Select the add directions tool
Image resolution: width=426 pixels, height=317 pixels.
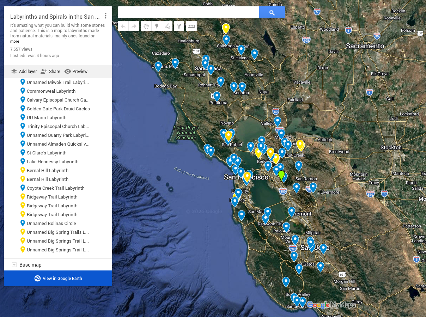(x=179, y=26)
